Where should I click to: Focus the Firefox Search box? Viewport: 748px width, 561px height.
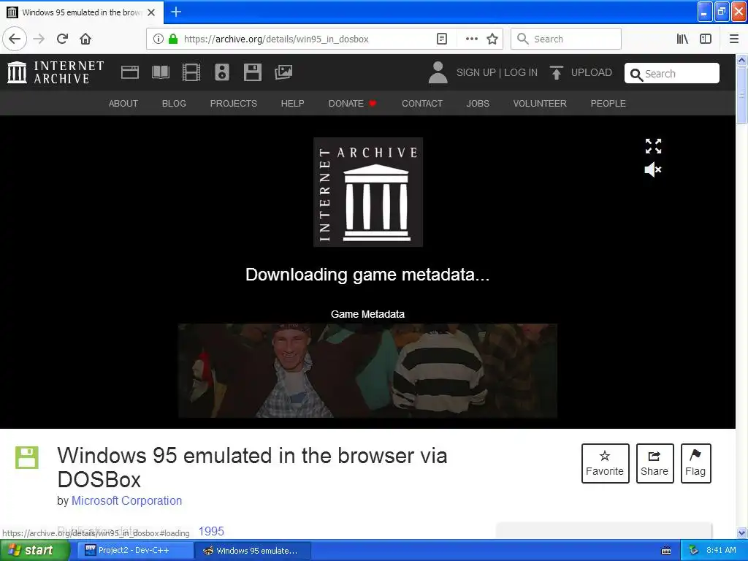point(566,39)
